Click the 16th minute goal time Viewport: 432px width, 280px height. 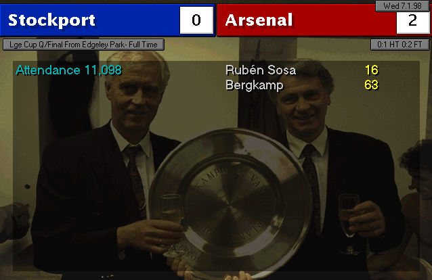tap(371, 70)
